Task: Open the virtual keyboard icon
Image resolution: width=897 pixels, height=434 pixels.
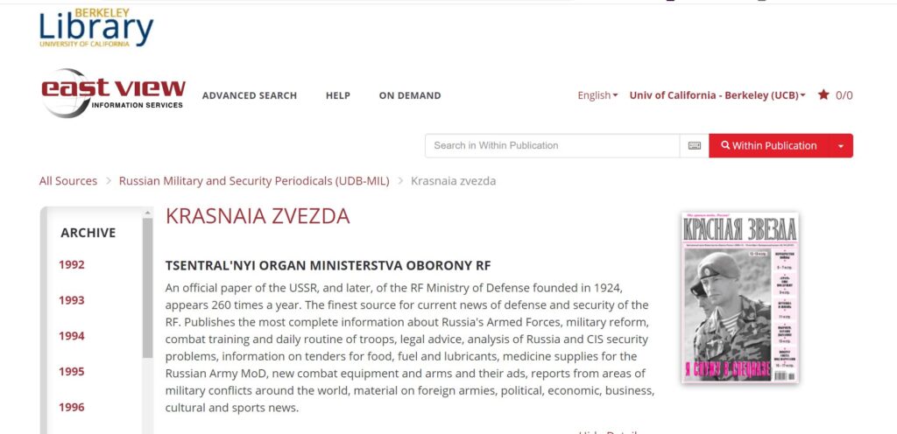Action: (695, 146)
